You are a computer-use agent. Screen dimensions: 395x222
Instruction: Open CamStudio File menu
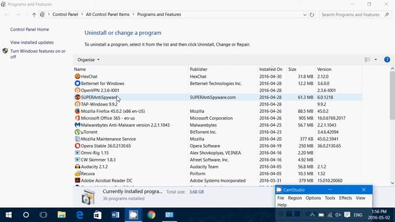[x=281, y=198]
